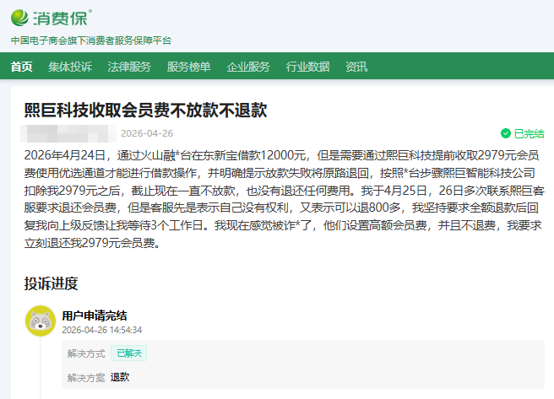
Task: Click the raccoon user avatar
Action: 41,321
